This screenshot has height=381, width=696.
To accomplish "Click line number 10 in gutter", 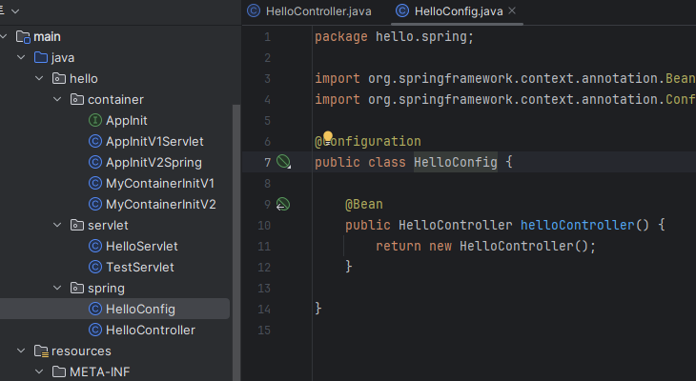I will 264,226.
